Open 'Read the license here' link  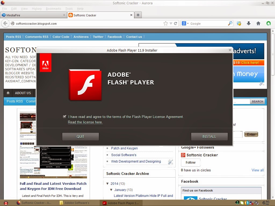[x=85, y=122]
